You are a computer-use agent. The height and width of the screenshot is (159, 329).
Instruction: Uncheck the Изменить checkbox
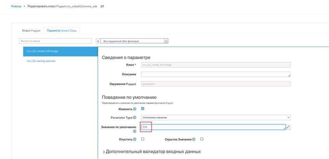[x=143, y=109]
